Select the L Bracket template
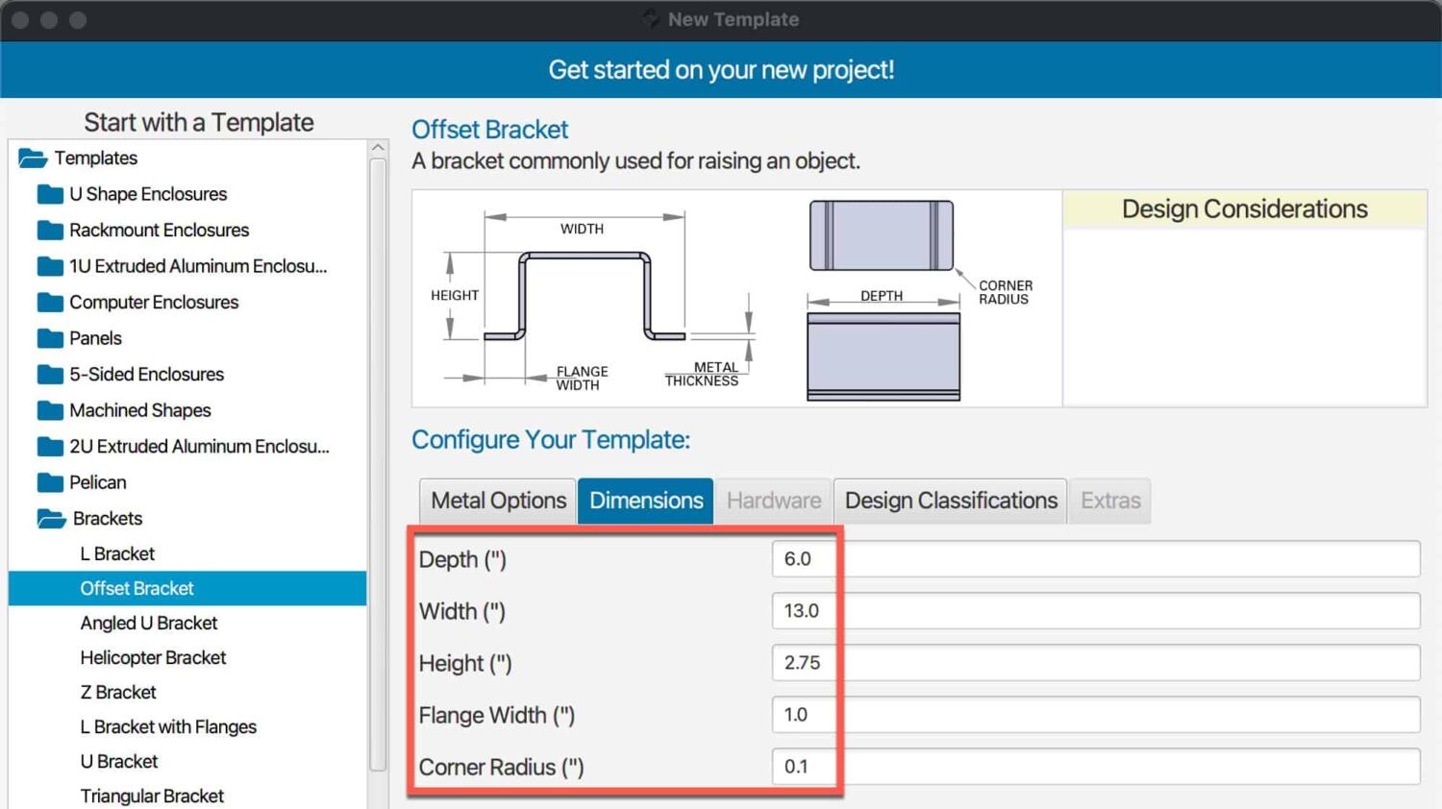The height and width of the screenshot is (809, 1442). [117, 554]
